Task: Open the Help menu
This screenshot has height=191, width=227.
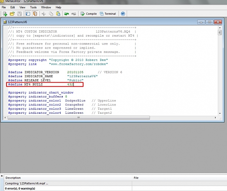Action: point(58,7)
